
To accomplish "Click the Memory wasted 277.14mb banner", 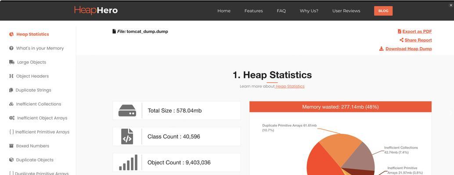I will (x=341, y=107).
